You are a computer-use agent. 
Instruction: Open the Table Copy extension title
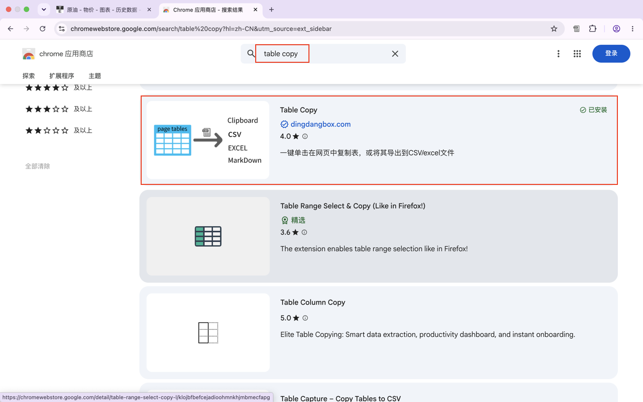tap(298, 110)
